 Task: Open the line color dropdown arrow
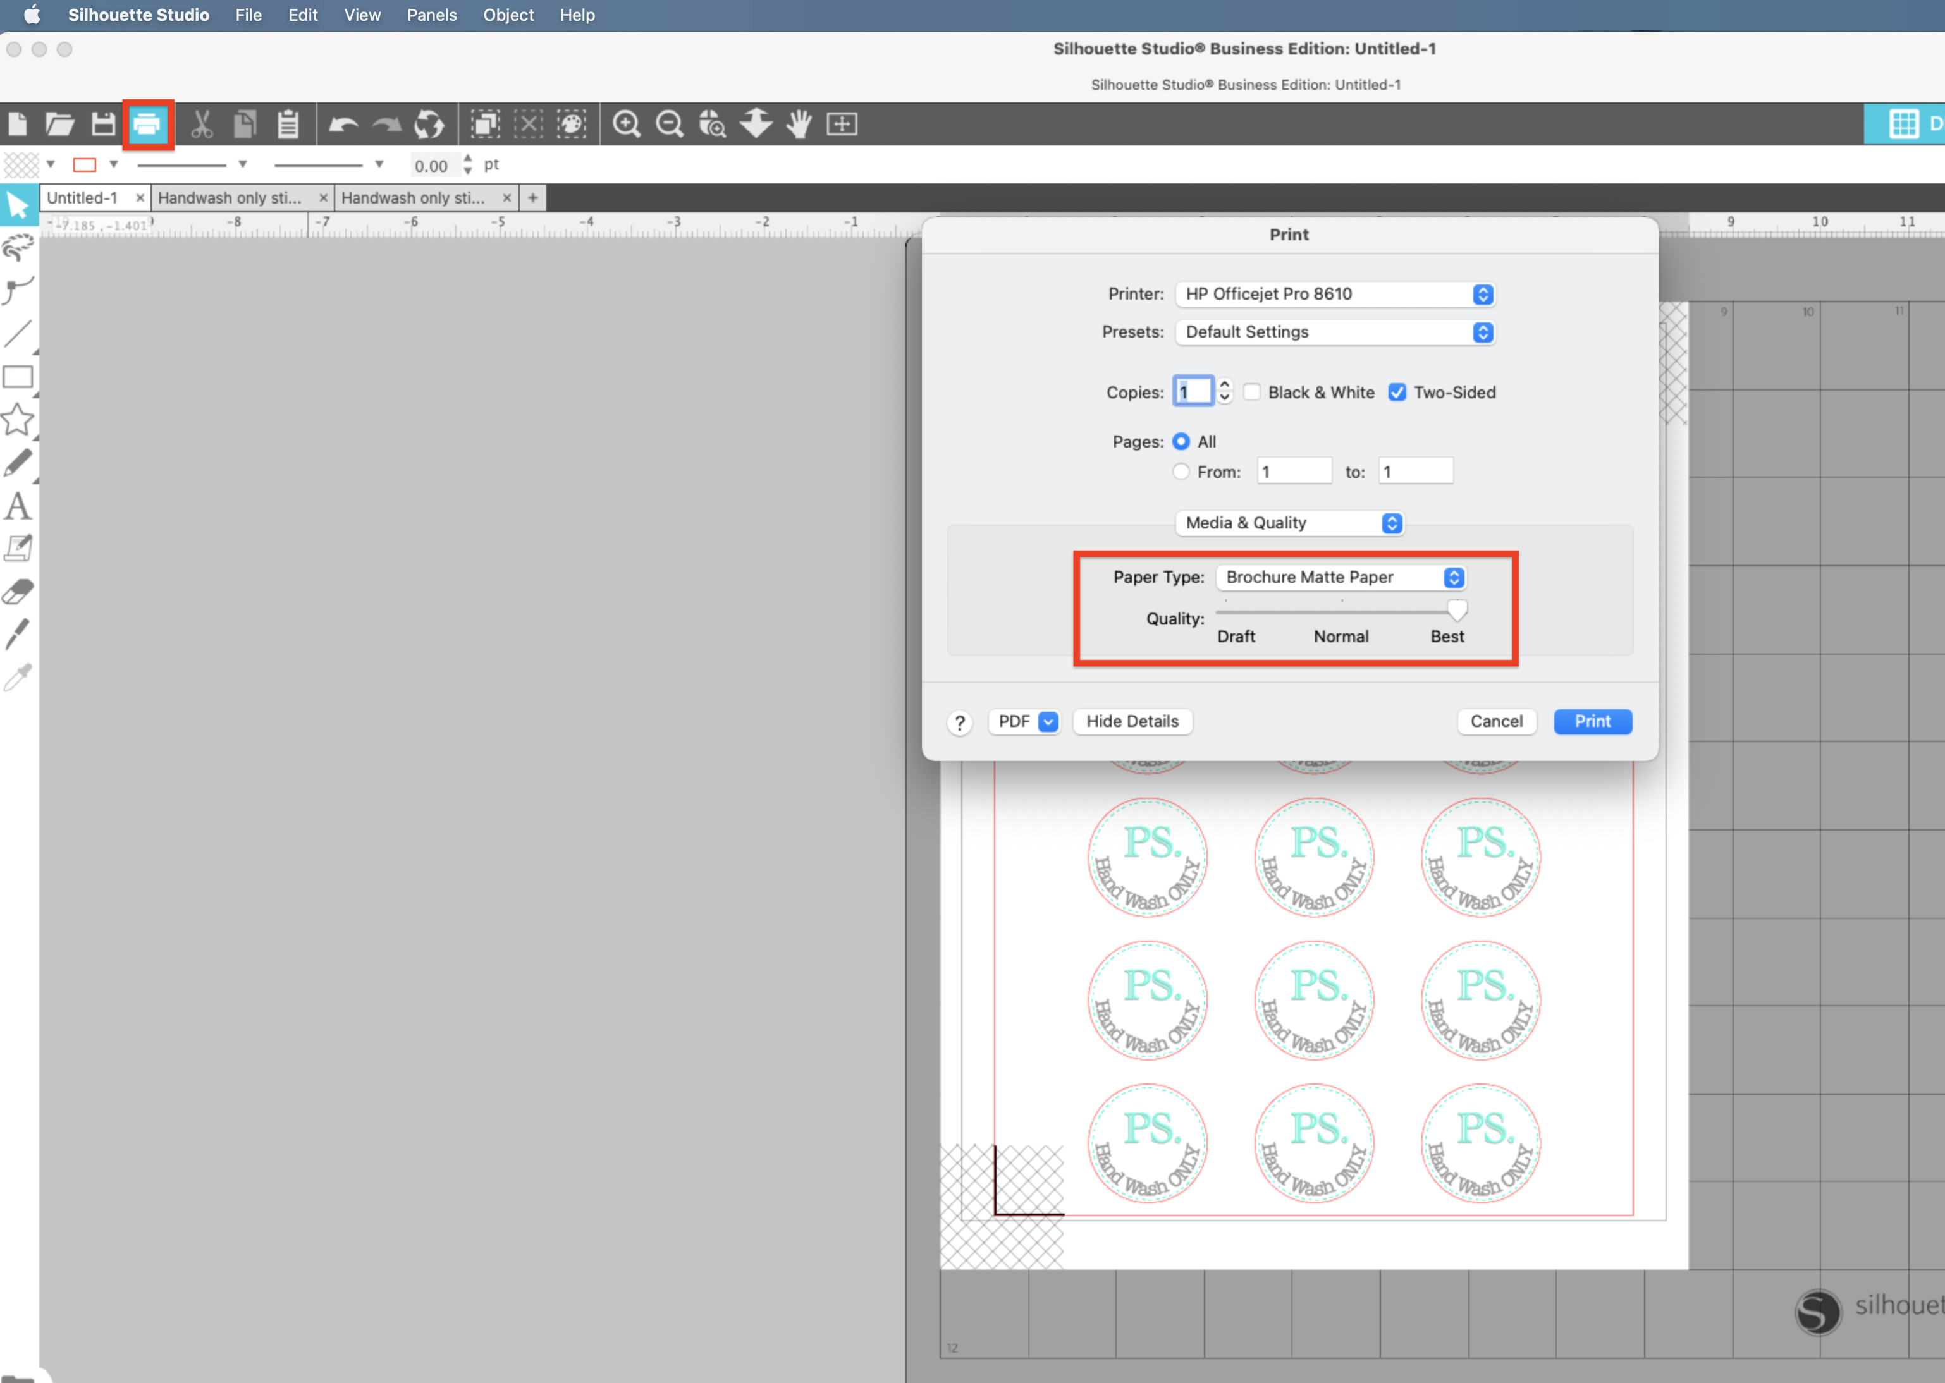113,164
